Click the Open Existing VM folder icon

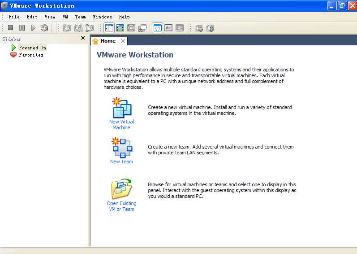click(x=121, y=189)
